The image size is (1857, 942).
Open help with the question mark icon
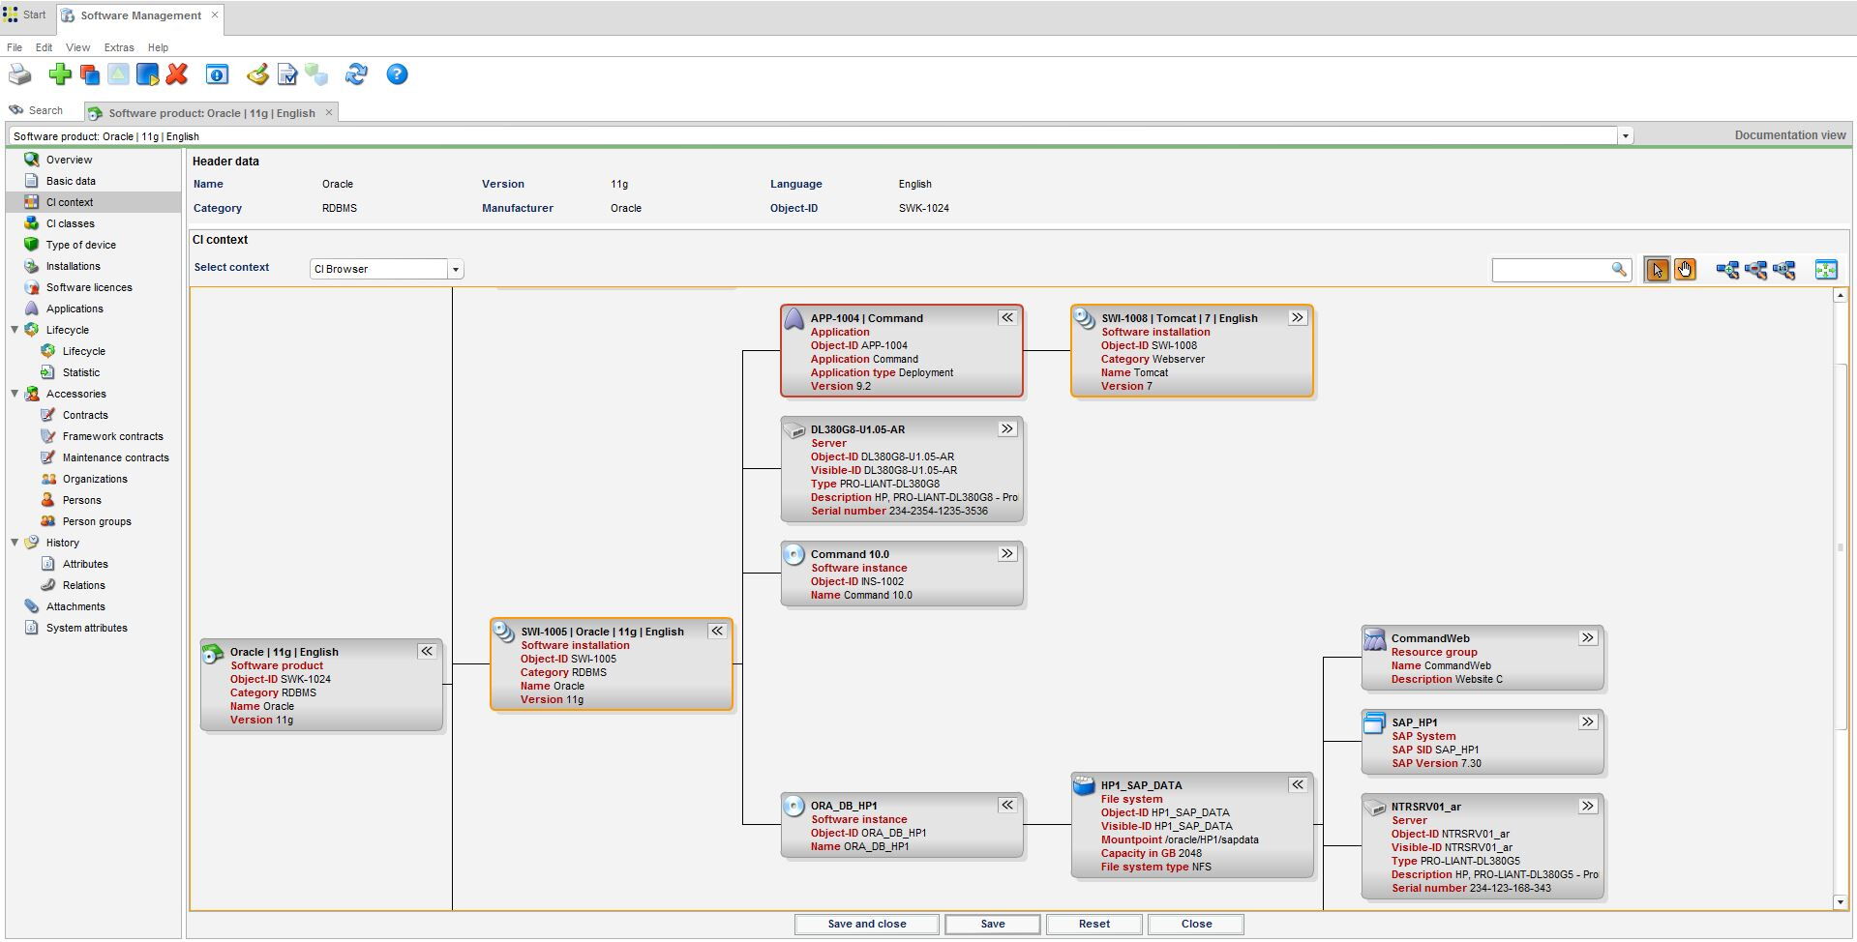click(x=397, y=74)
